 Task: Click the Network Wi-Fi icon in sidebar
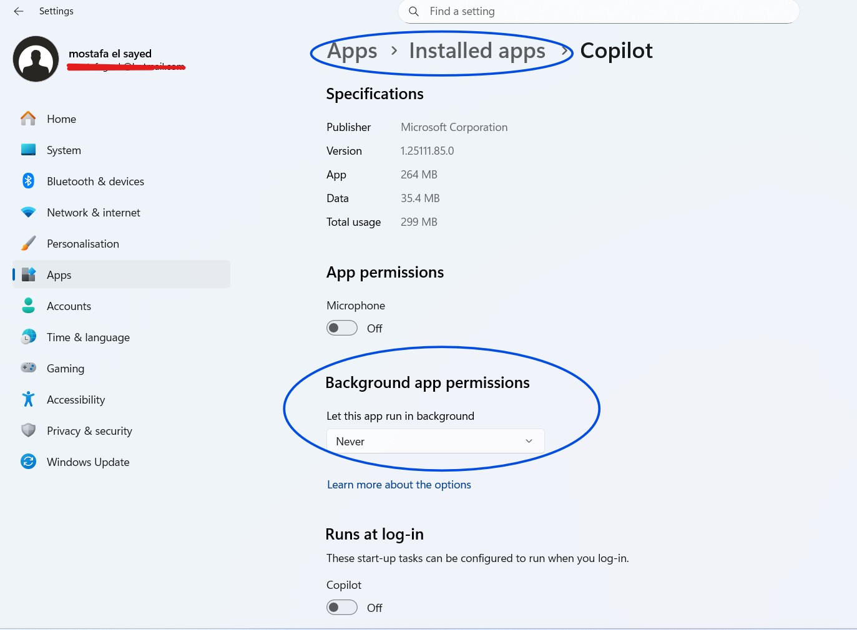pos(28,212)
